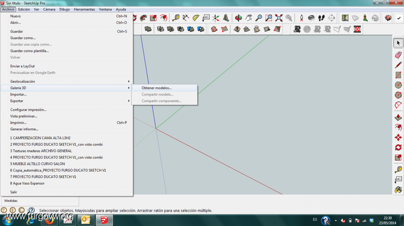Select the Section Plane tool
The image size is (404, 226).
click(332, 17)
